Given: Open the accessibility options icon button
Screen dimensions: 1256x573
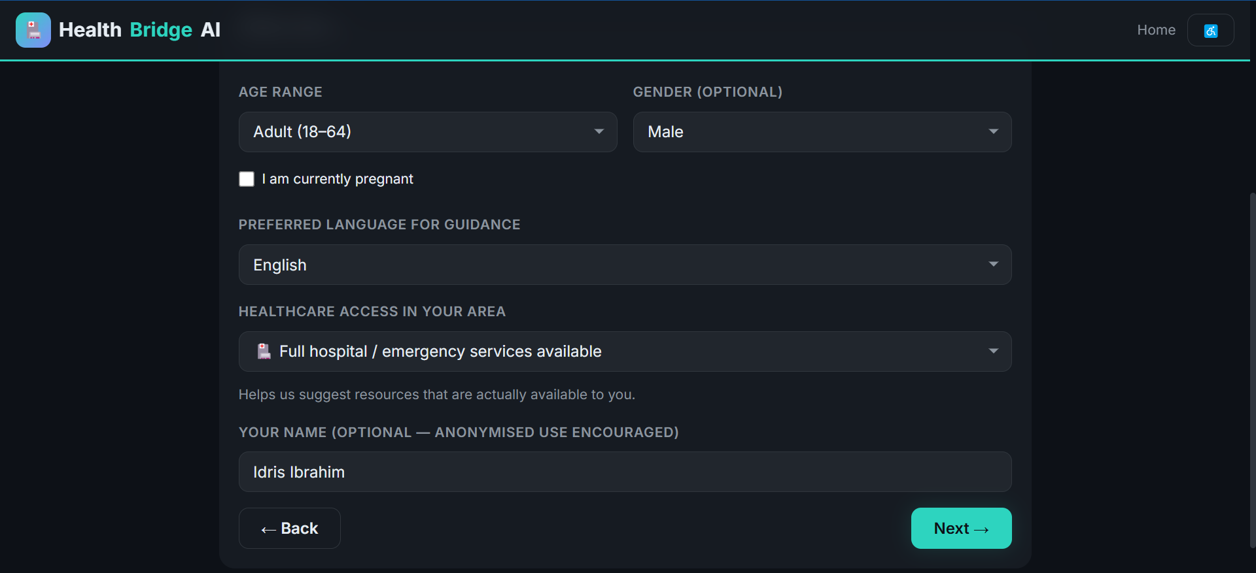Looking at the screenshot, I should (x=1211, y=30).
